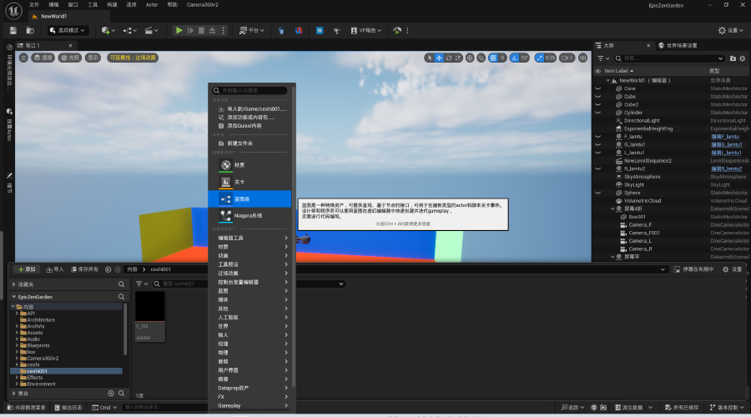Click the 导入 import button
Screen dimensions: 751x417
click(54, 269)
